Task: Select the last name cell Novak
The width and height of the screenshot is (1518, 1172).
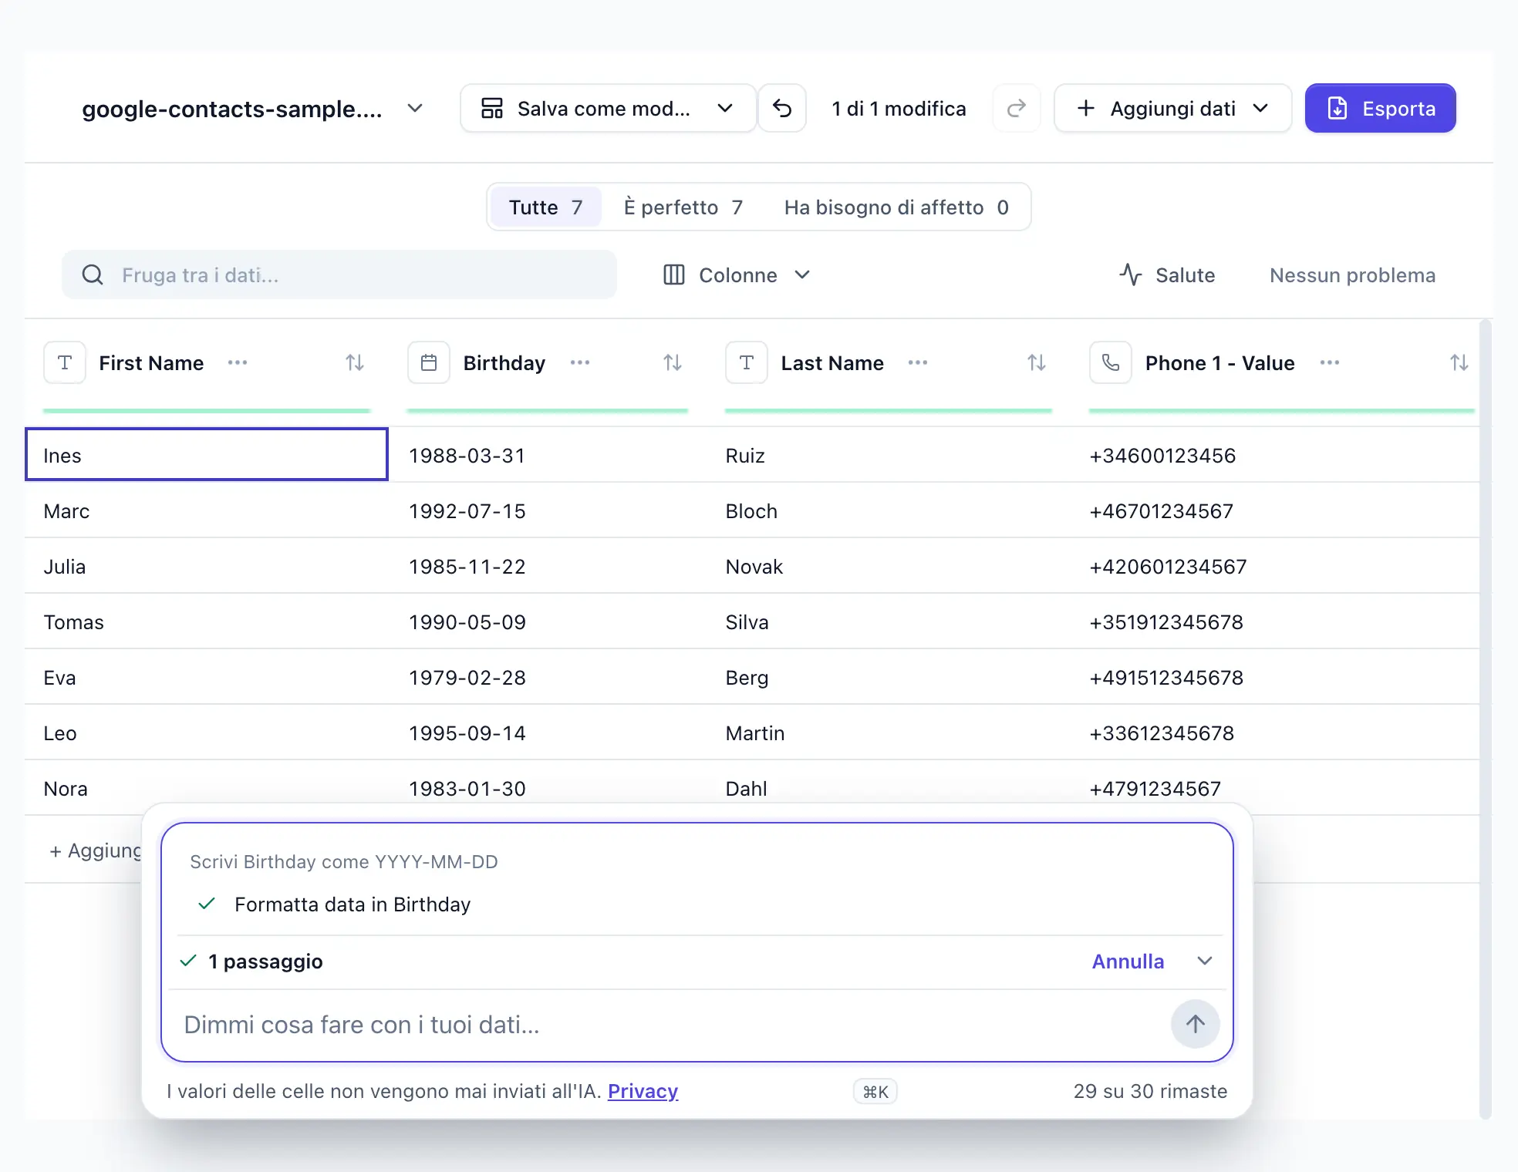Action: [889, 566]
